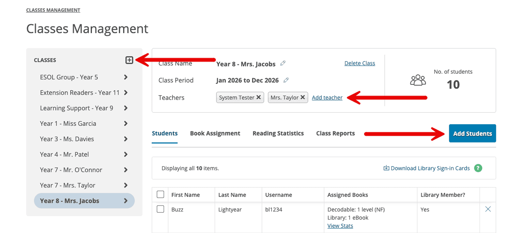The height and width of the screenshot is (233, 522).
Task: Expand ESOL Group - Year 5 chevron
Action: pos(126,77)
